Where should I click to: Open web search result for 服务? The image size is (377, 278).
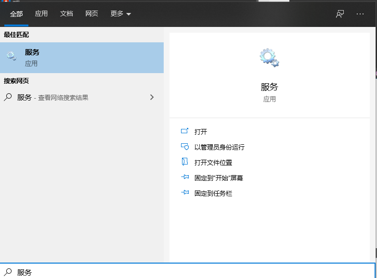tap(82, 97)
